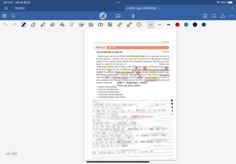This screenshot has height=164, width=236.
Task: Select the Ruler tool
Action: (120, 24)
